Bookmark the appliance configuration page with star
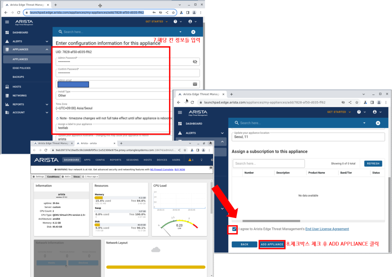The width and height of the screenshot is (392, 277). (173, 13)
